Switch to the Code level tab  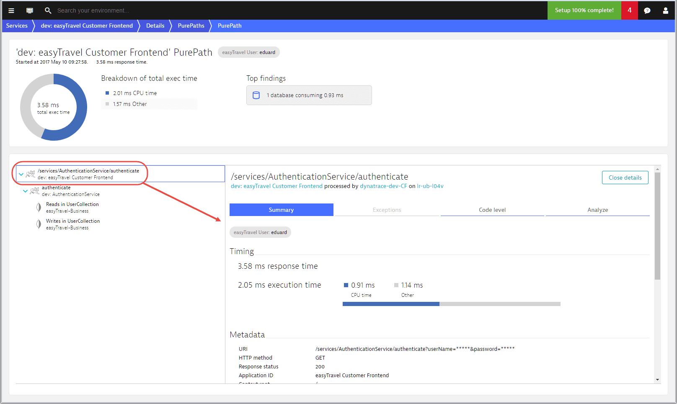click(x=492, y=210)
